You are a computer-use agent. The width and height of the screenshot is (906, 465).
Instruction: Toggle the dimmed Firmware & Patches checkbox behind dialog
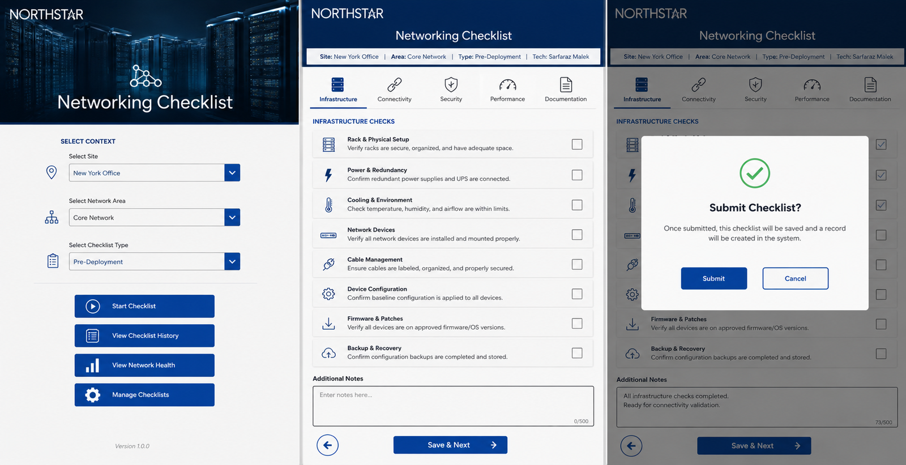(x=881, y=324)
